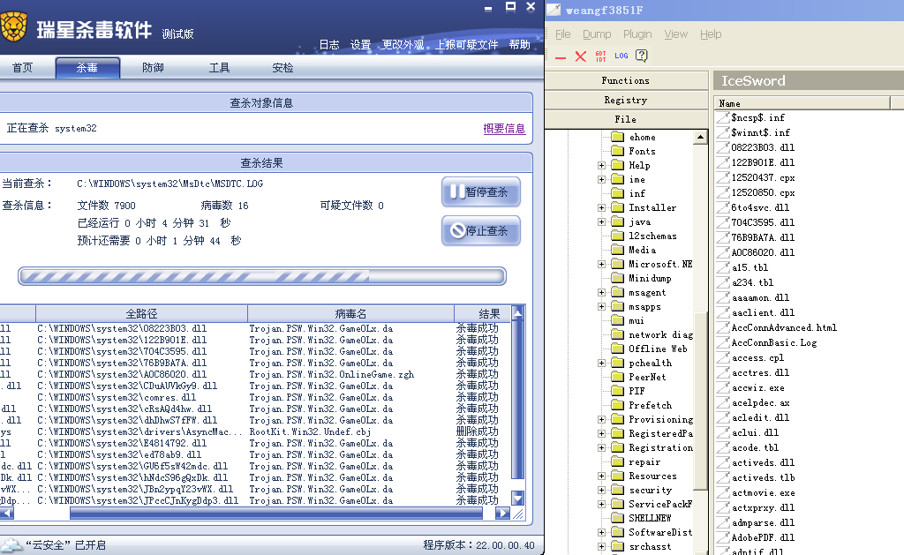Click the file icon beside accwiz.exe
904x555 pixels.
coord(722,387)
